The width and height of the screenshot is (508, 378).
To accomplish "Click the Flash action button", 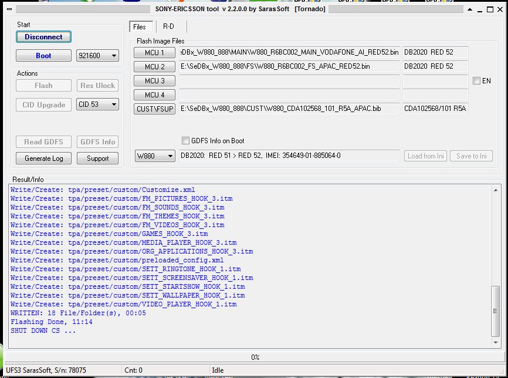I will pyautogui.click(x=43, y=85).
